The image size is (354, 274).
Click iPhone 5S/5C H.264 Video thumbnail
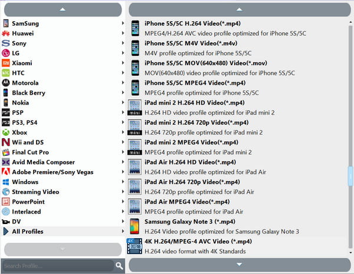point(135,28)
